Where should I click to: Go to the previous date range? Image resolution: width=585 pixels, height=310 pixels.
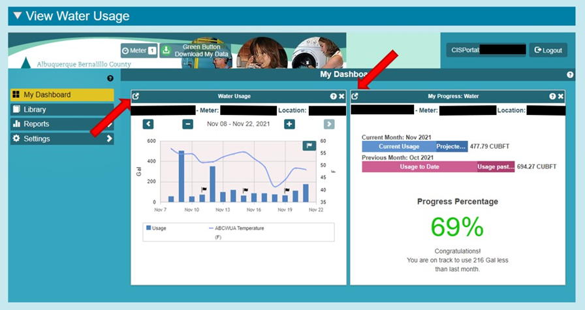point(148,124)
